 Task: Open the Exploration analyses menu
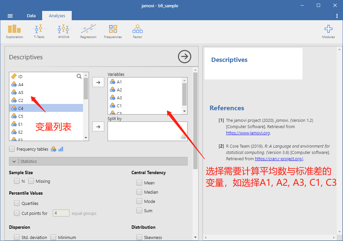14,32
